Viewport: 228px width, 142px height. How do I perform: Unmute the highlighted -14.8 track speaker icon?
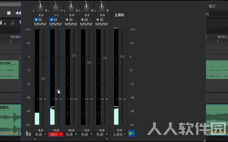coord(51,20)
